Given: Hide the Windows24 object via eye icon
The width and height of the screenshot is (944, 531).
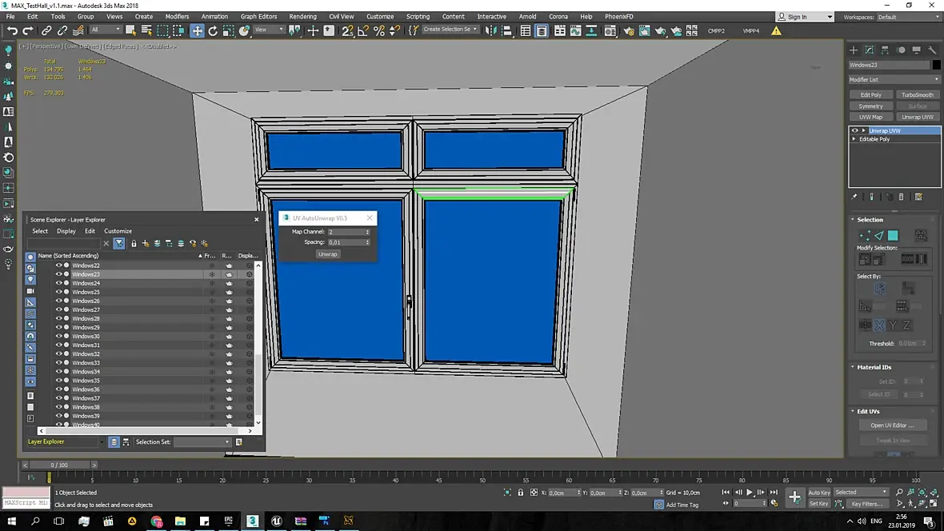Looking at the screenshot, I should click(x=58, y=283).
